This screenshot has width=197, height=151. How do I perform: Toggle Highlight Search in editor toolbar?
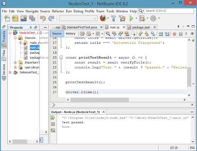pyautogui.click(x=127, y=34)
